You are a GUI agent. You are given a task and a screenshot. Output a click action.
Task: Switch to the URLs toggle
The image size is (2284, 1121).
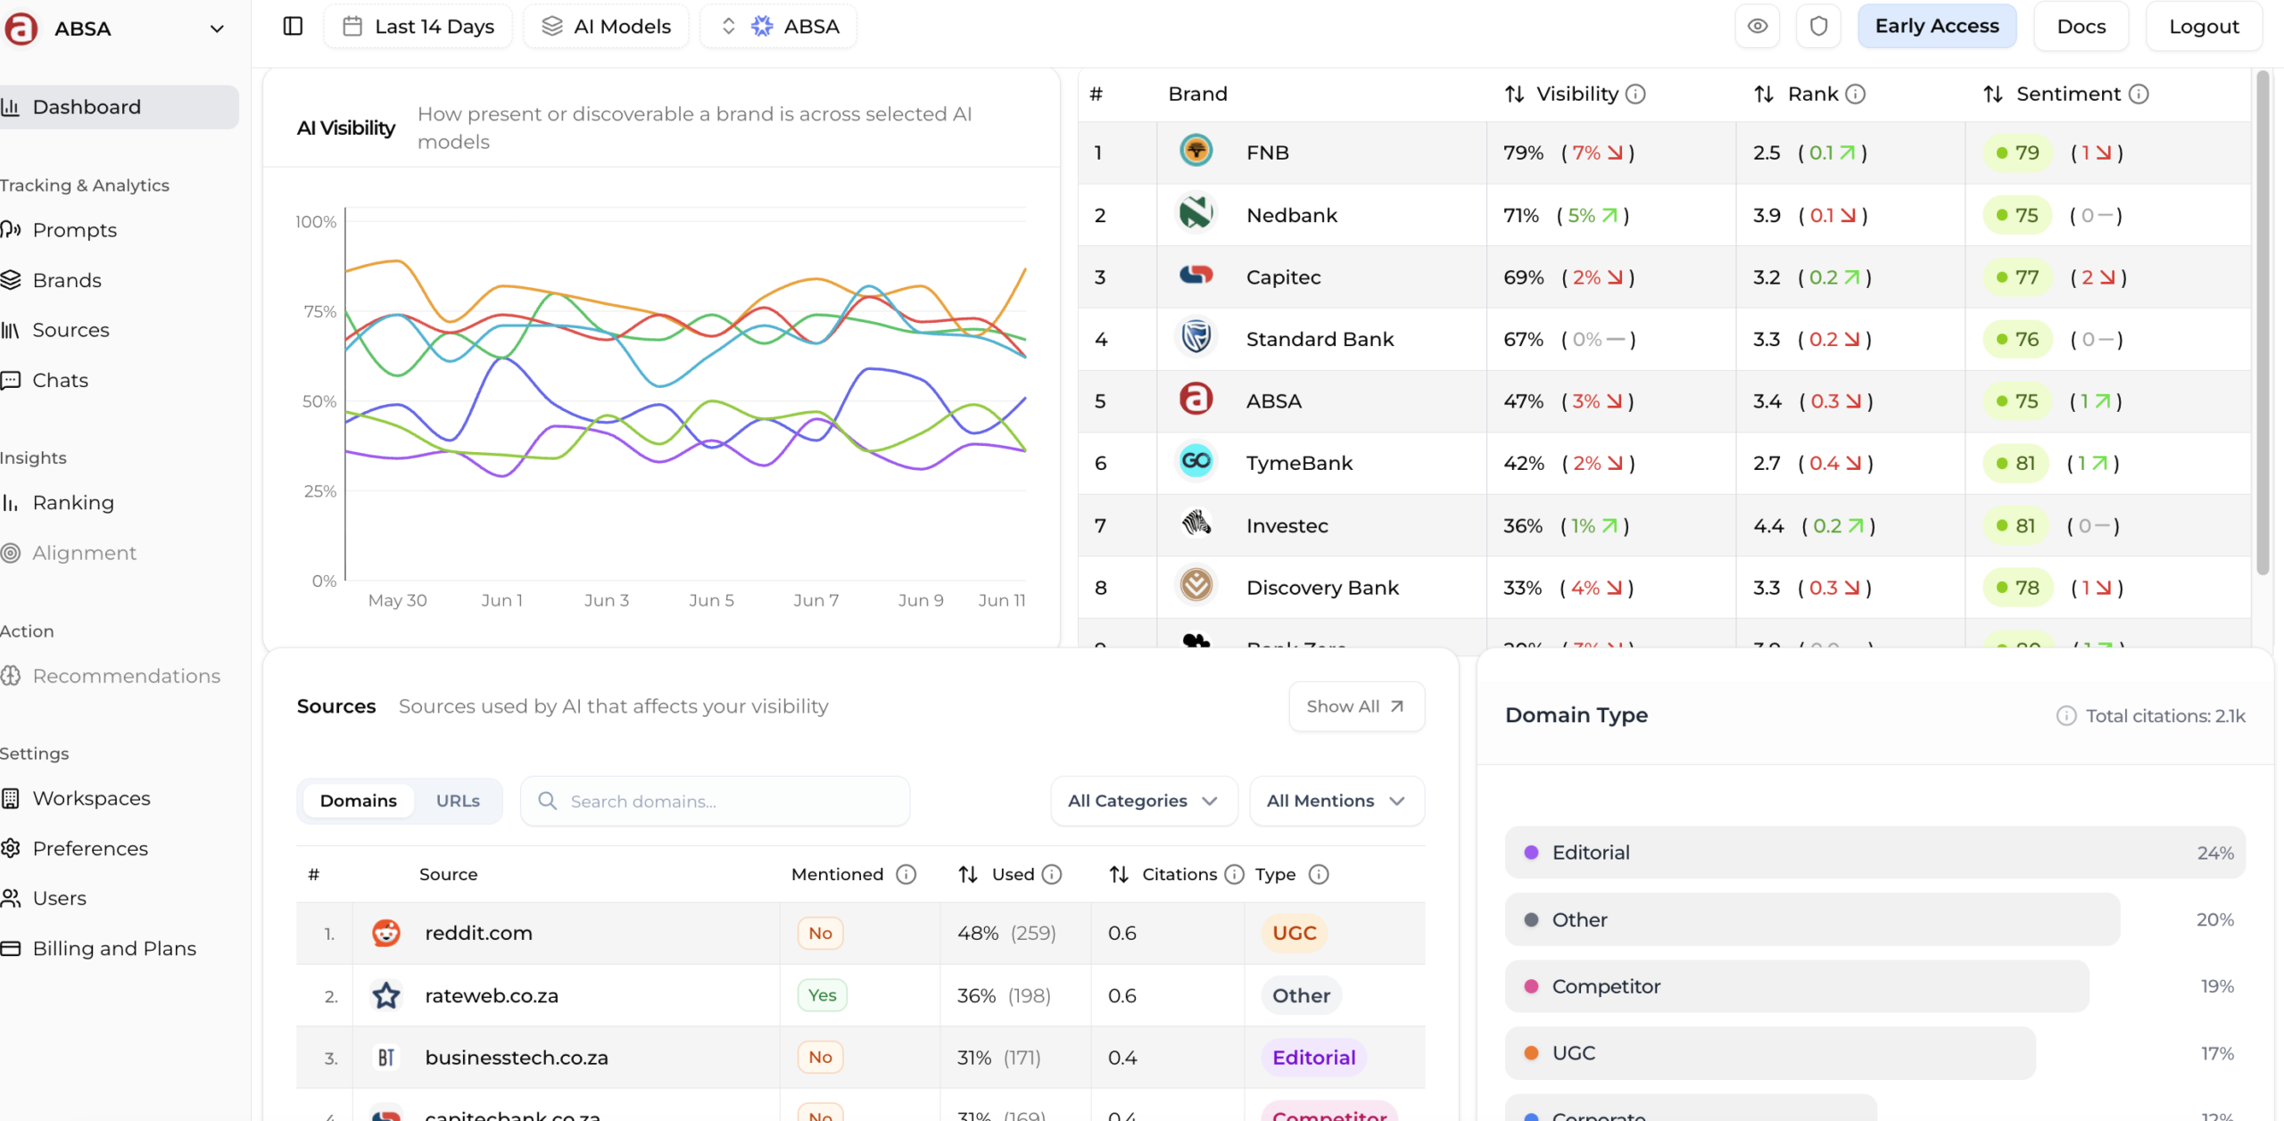pos(458,801)
